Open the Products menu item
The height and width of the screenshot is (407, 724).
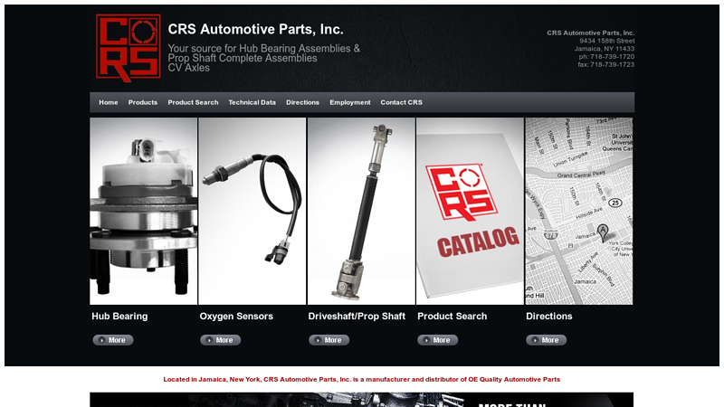143,102
